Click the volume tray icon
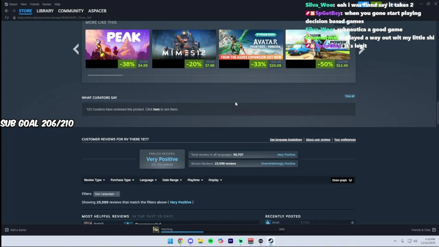This screenshot has width=439, height=247. coord(415,241)
